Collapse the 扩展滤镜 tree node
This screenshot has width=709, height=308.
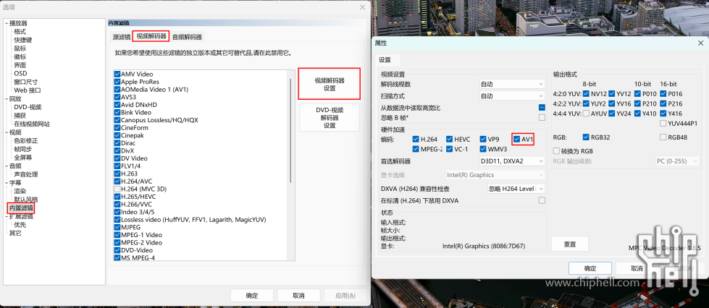(7, 216)
